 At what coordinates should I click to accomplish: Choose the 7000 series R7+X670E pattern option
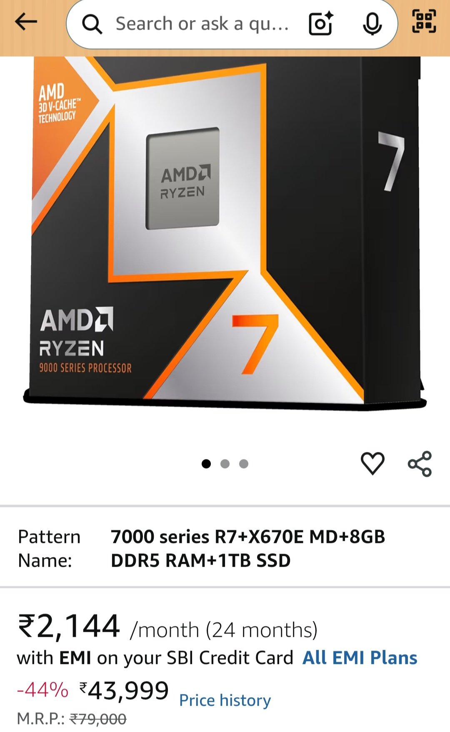point(248,548)
